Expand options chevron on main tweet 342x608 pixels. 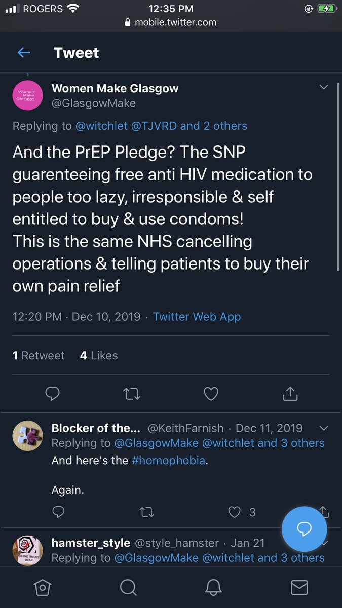[x=324, y=88]
